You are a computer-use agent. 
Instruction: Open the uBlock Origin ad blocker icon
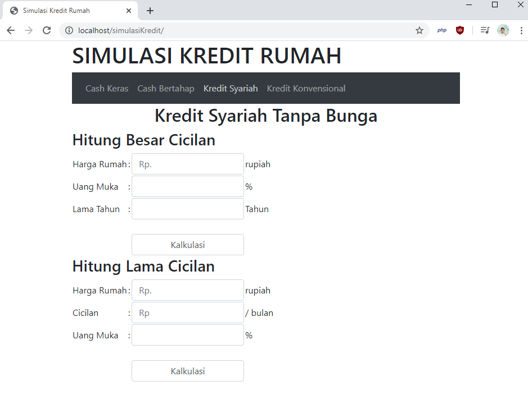(x=460, y=30)
